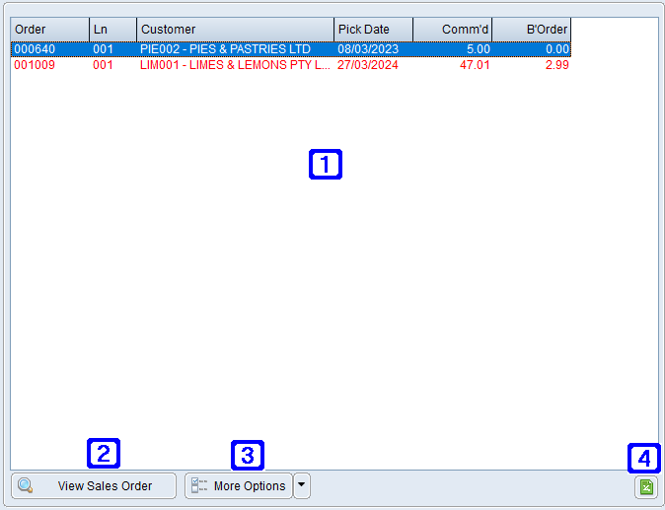
Task: Click the Comm'd column header
Action: [453, 30]
